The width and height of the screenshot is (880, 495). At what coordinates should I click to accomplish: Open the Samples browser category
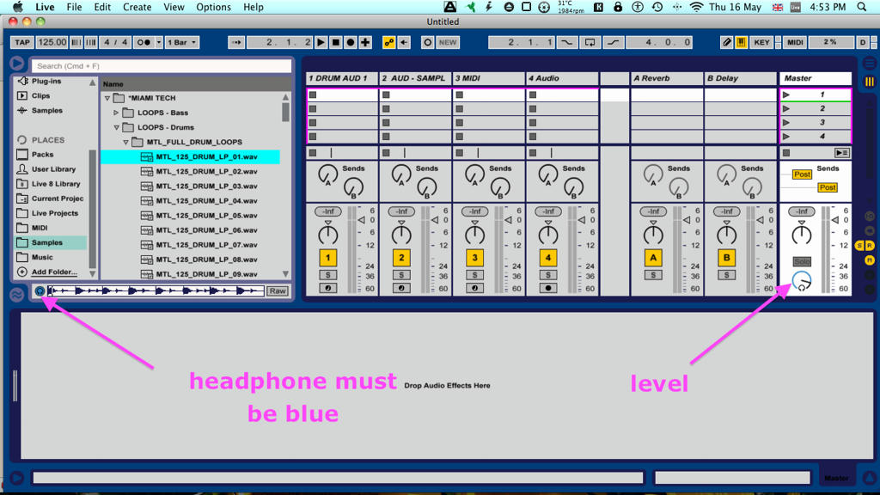point(40,111)
